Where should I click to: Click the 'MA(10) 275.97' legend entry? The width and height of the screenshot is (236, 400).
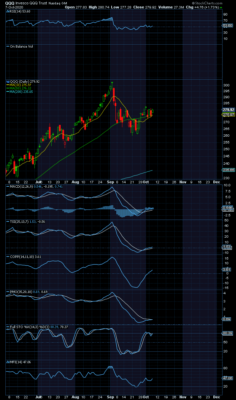point(20,85)
